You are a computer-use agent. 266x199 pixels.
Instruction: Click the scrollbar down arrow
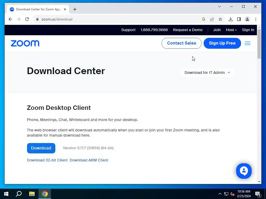tap(259, 182)
